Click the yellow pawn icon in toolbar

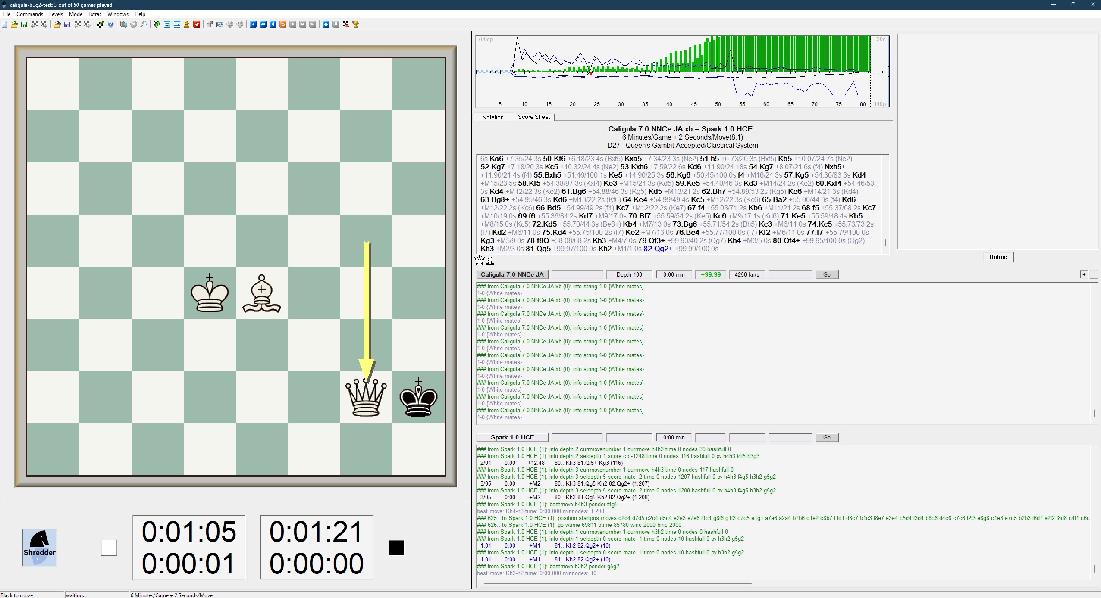click(x=187, y=24)
